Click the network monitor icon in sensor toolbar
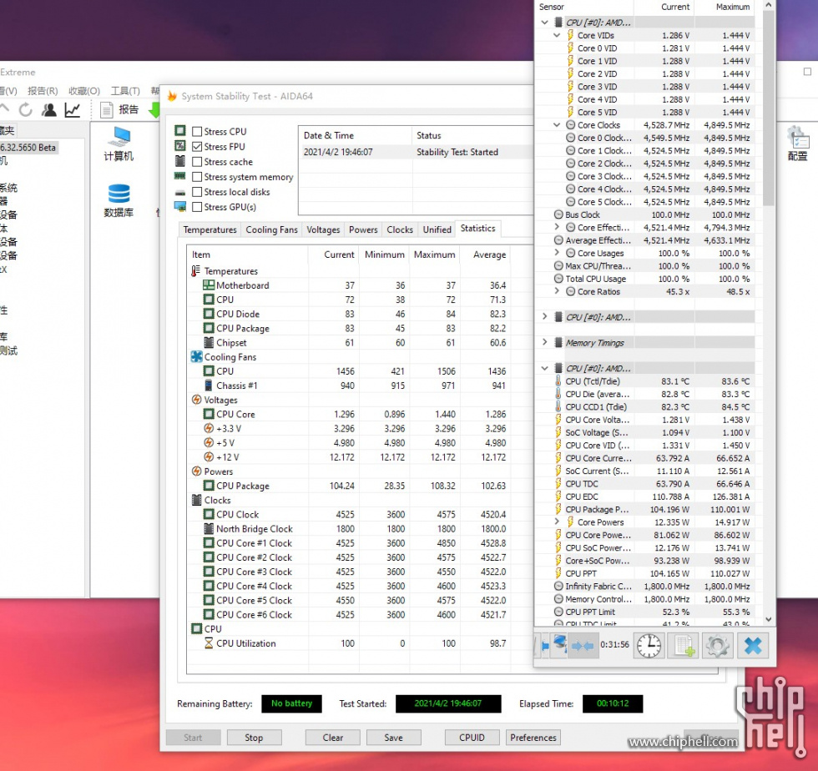 tap(560, 643)
